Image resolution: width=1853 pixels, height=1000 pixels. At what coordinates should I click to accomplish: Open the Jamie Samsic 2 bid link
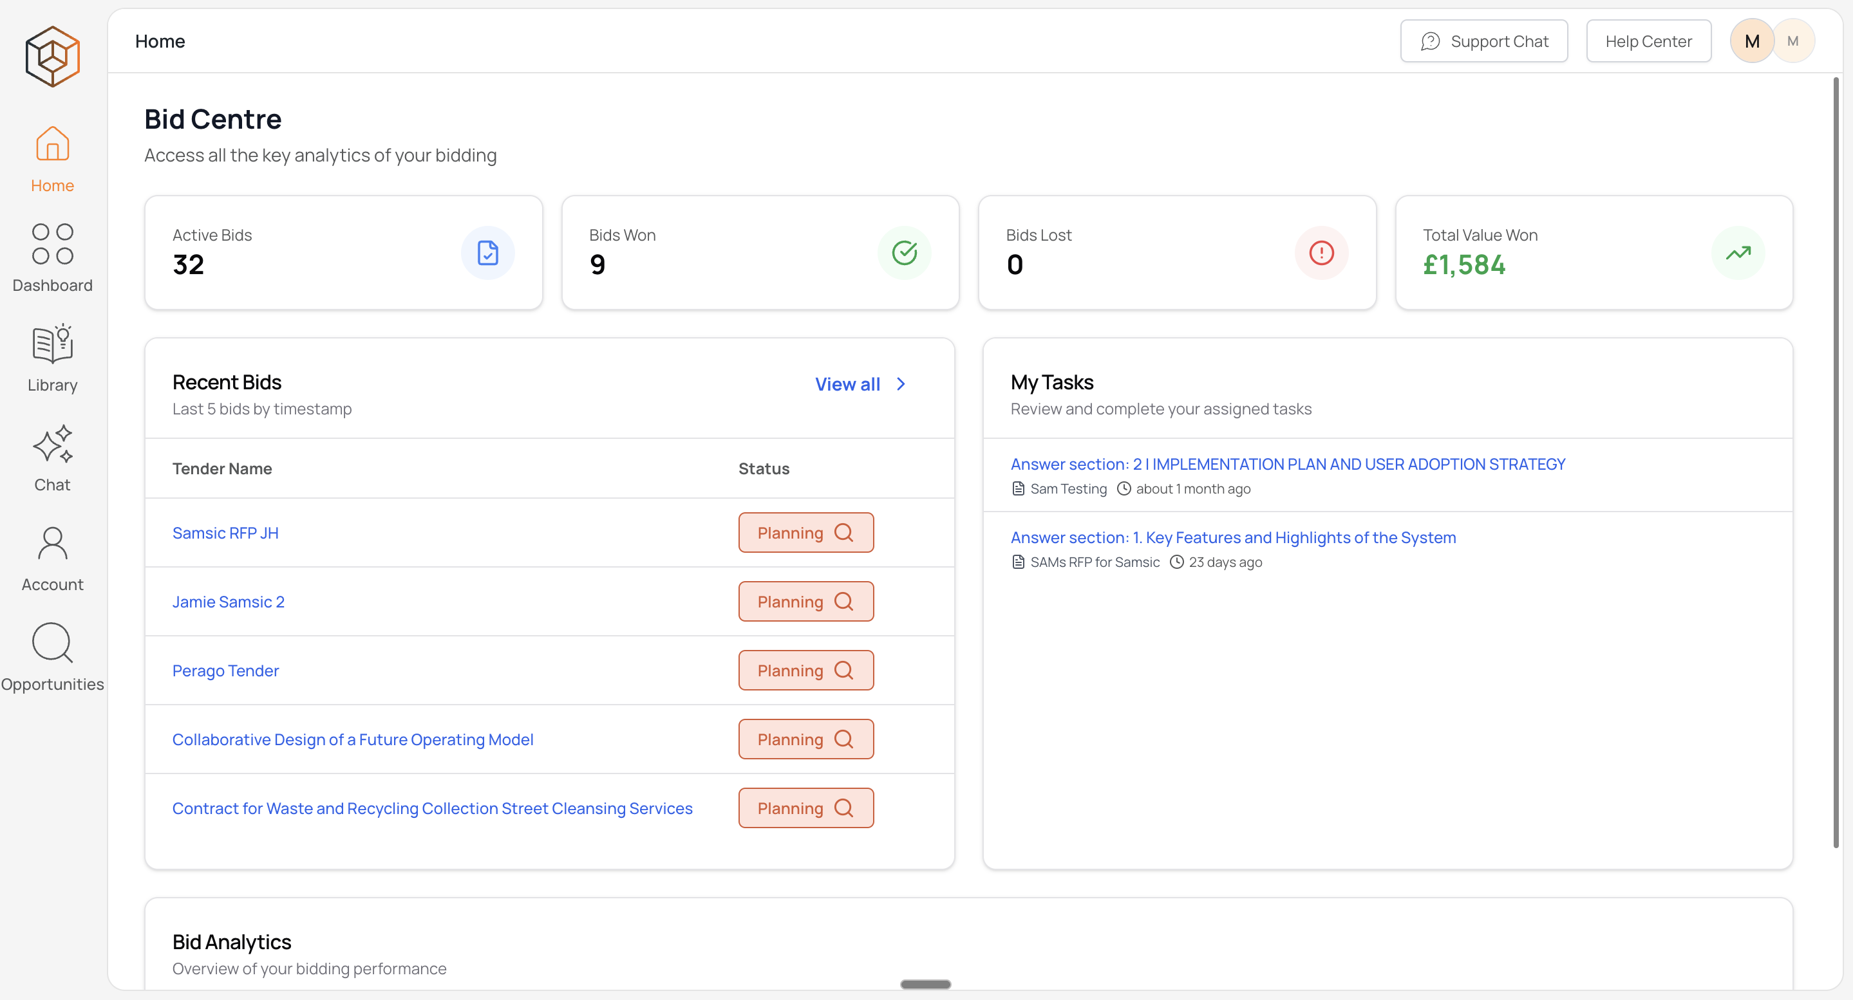(x=228, y=602)
